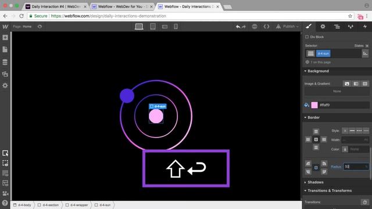This screenshot has height=209, width=372.
Task: Click the background paint bucket icon
Action: tap(306, 105)
